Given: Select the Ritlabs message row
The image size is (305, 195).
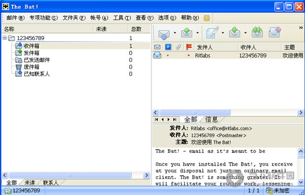Looking at the screenshot, I should pyautogui.click(x=228, y=55).
